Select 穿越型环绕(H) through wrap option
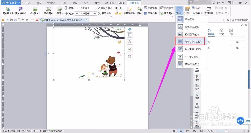Viewport: 251px width, 133px height. (192, 64)
